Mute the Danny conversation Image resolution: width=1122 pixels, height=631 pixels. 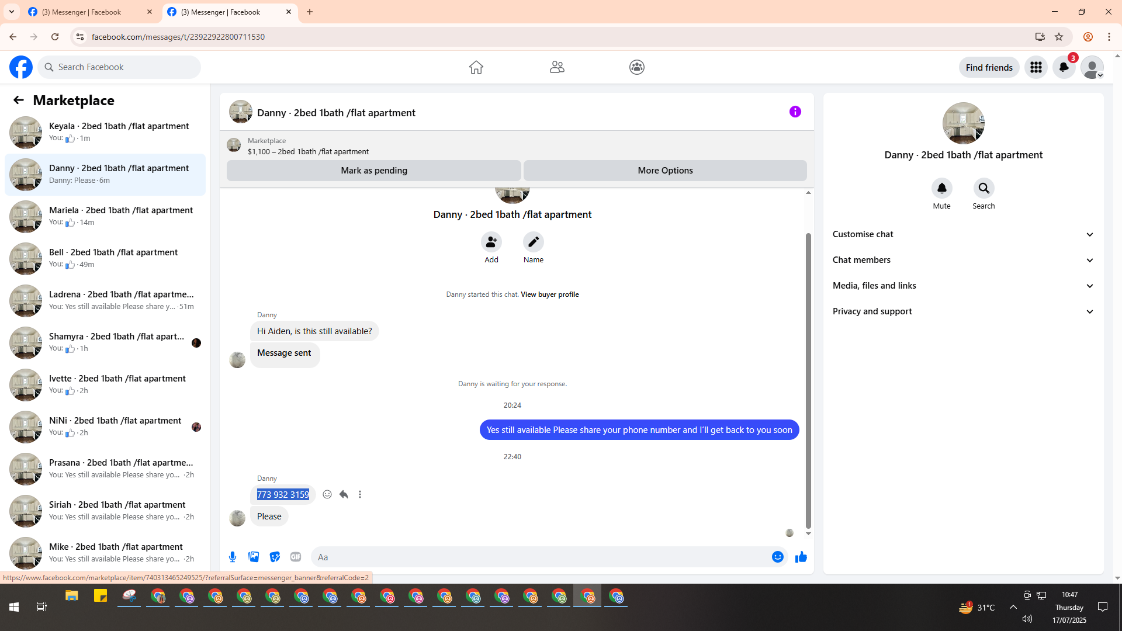tap(942, 188)
